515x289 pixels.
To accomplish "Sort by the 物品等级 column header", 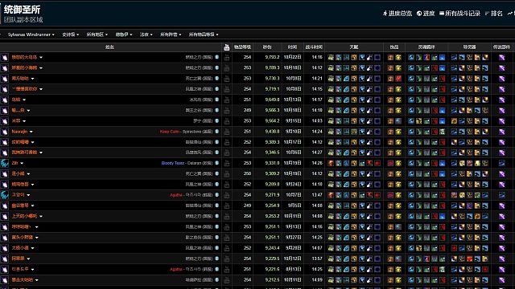I will tap(242, 47).
